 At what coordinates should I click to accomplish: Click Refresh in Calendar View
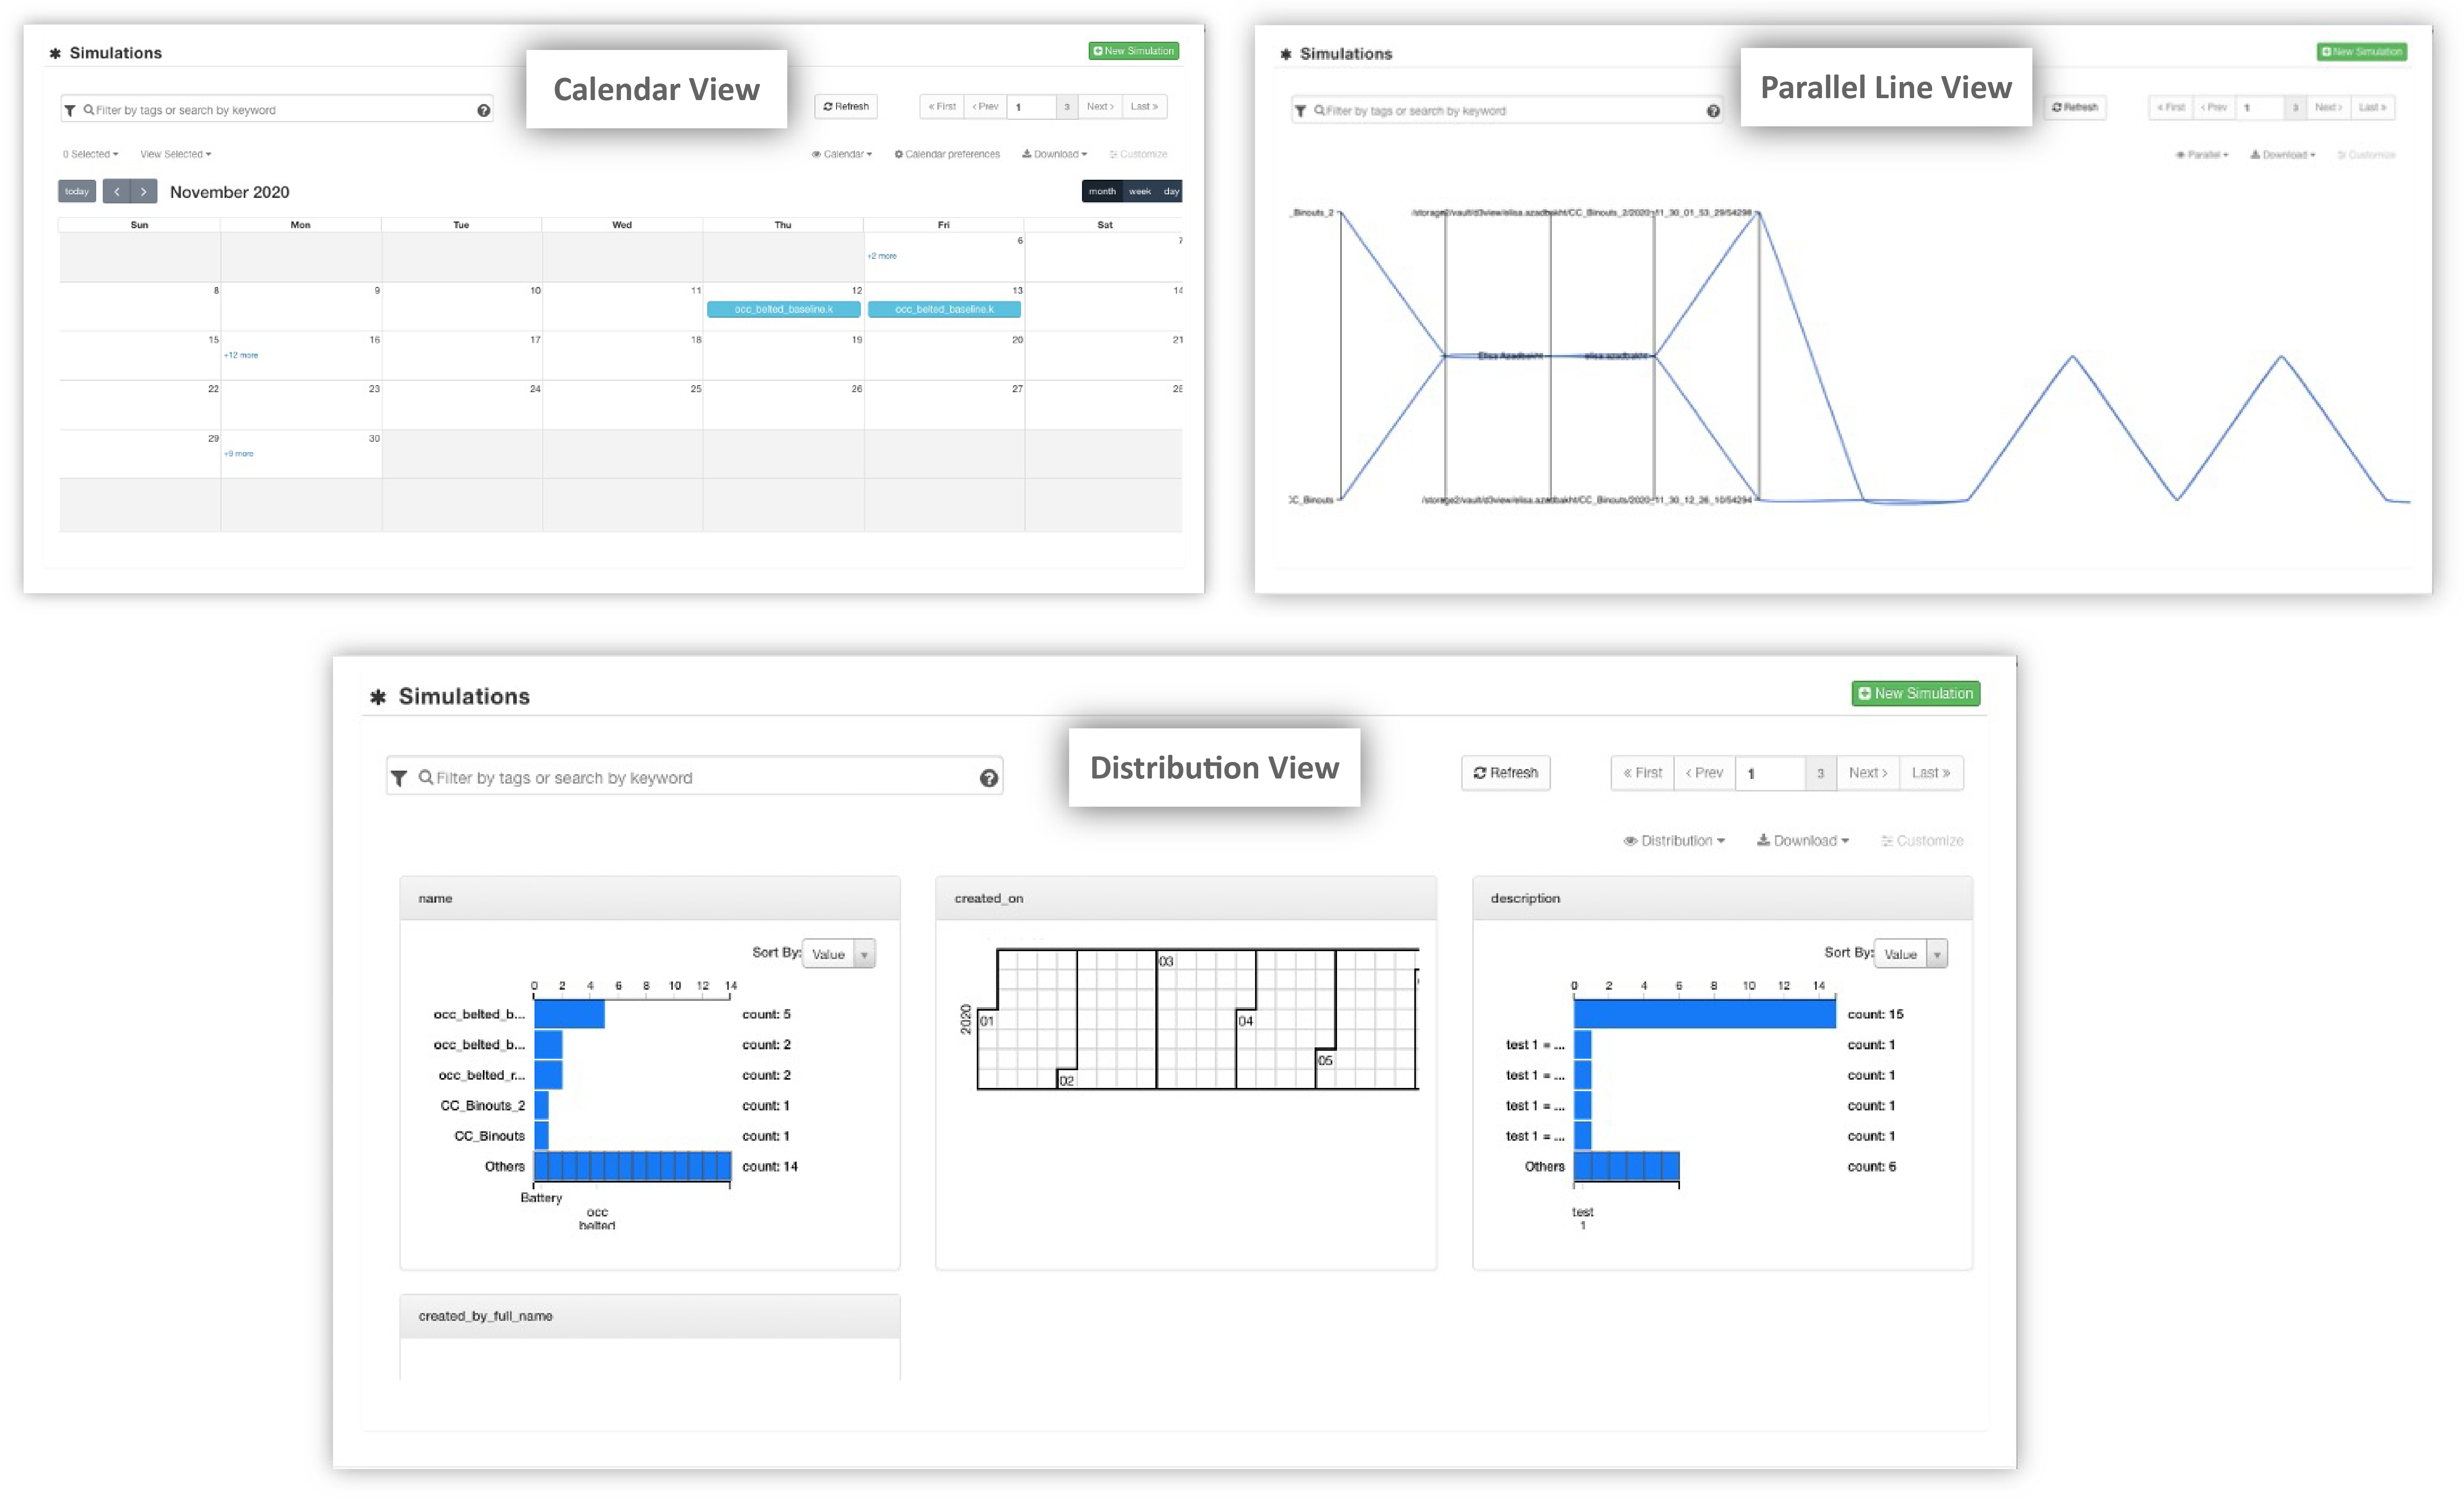coord(846,106)
